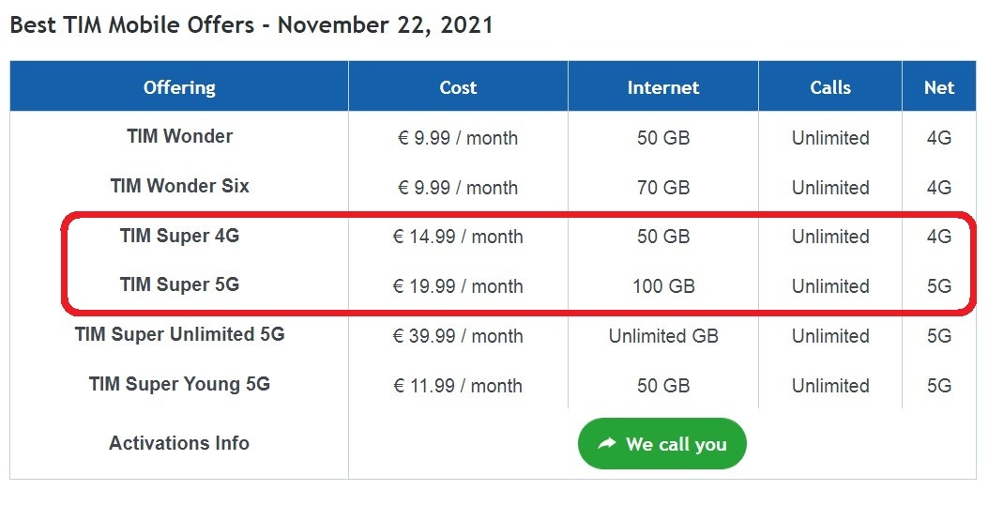Viewport: 988px width, 506px height.
Task: Select the Cost column header
Action: (x=458, y=87)
